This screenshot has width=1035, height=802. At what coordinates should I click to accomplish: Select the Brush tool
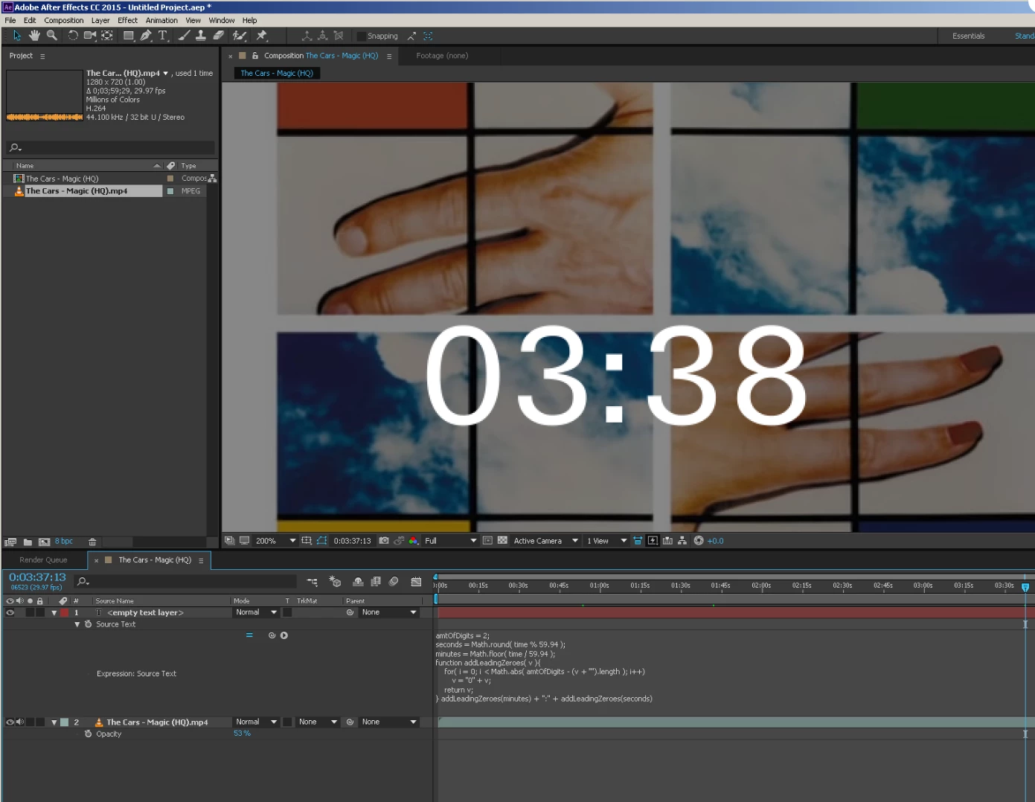(184, 36)
